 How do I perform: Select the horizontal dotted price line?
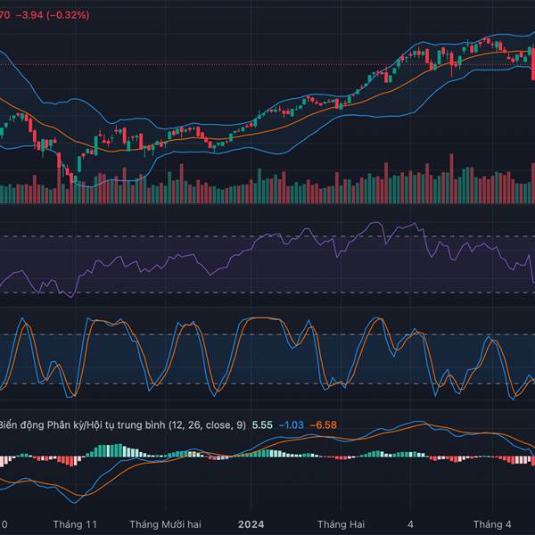click(x=267, y=64)
